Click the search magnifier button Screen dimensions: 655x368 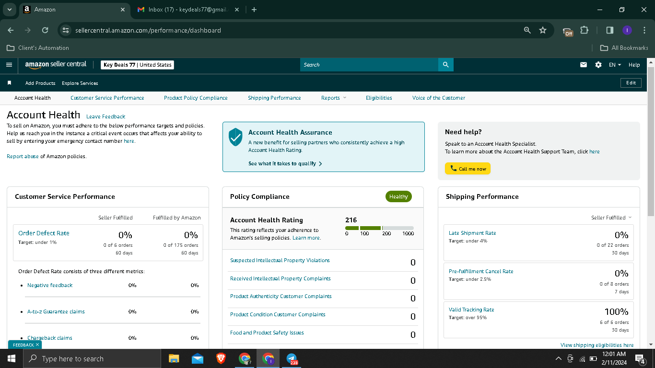446,65
